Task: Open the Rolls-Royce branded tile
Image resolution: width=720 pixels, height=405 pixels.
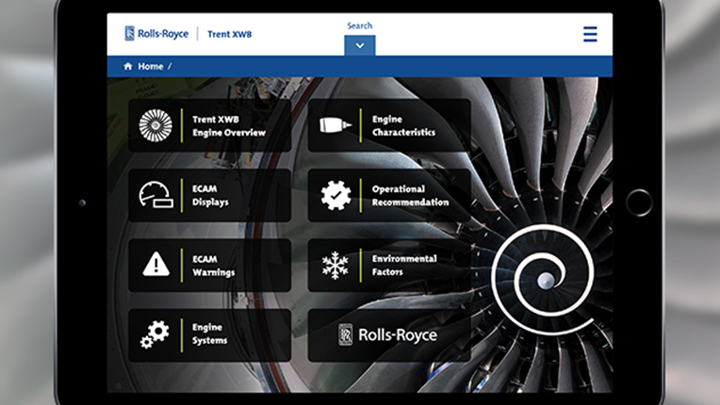Action: [388, 334]
